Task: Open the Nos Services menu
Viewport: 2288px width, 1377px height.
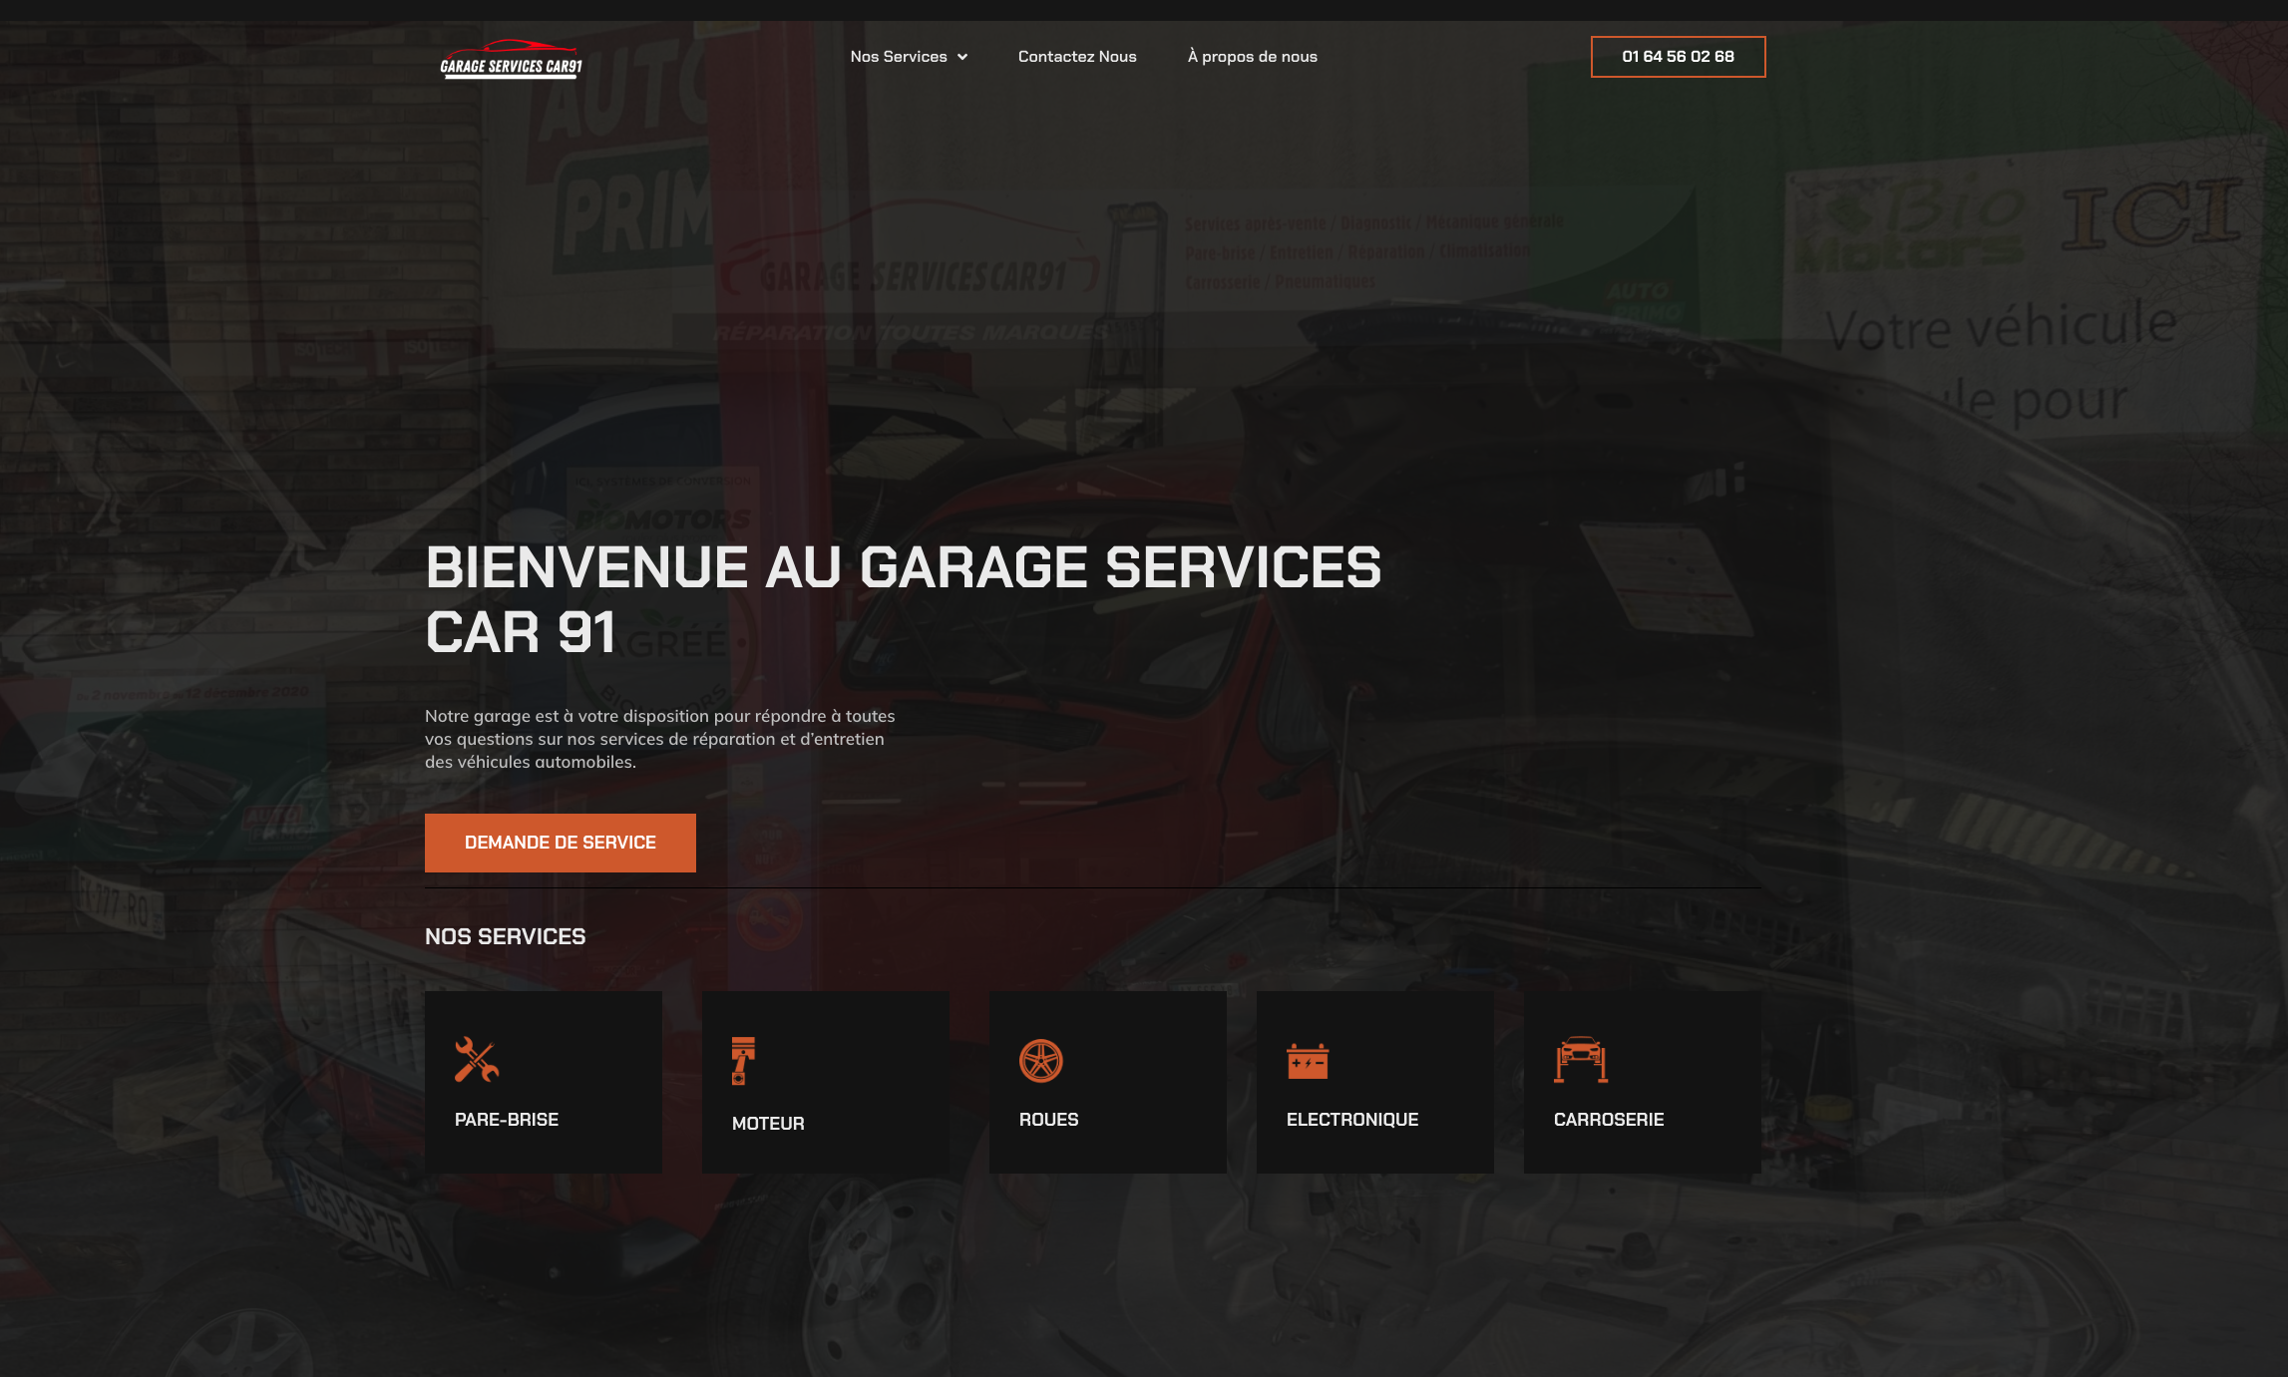Action: point(898,57)
